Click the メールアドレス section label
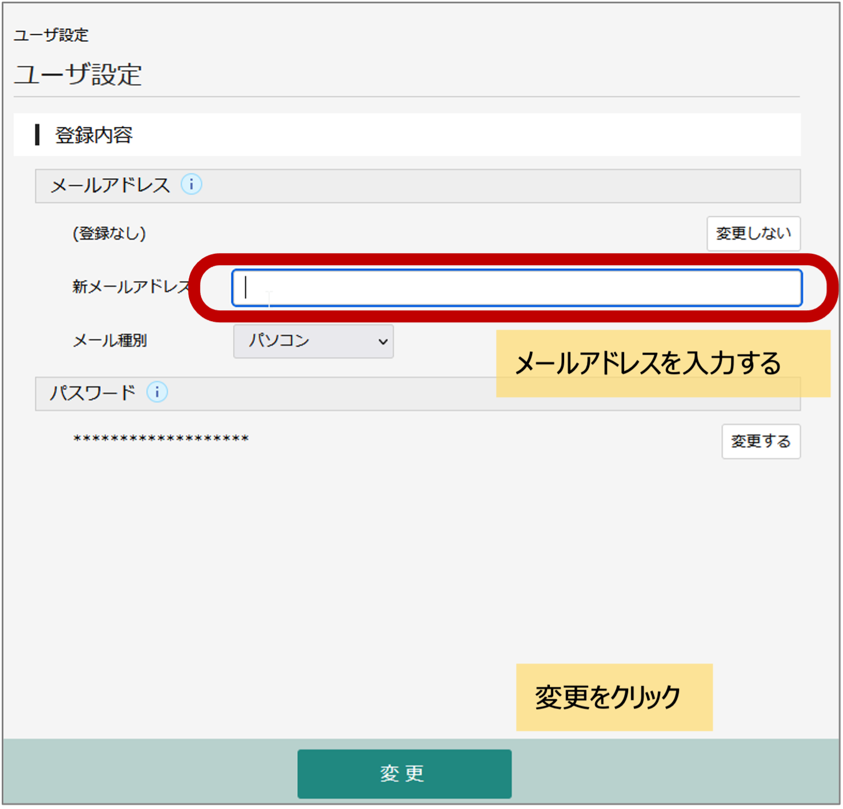 [x=110, y=185]
